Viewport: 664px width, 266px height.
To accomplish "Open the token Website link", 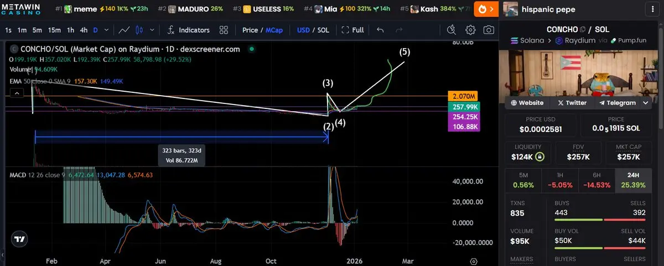I will click(527, 103).
